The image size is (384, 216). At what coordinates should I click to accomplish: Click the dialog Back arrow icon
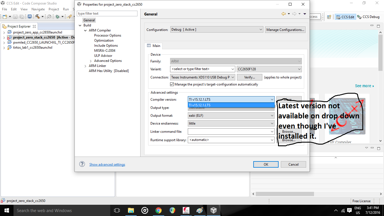[284, 14]
